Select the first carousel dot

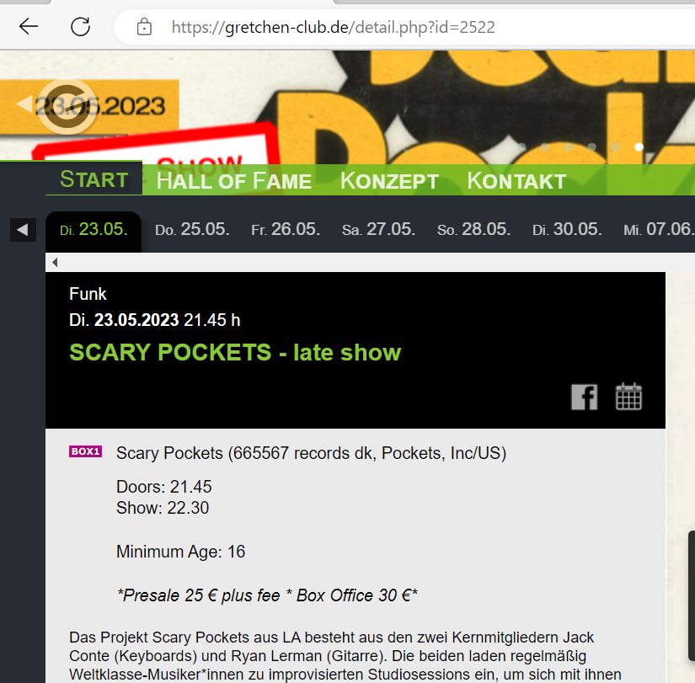pos(521,147)
